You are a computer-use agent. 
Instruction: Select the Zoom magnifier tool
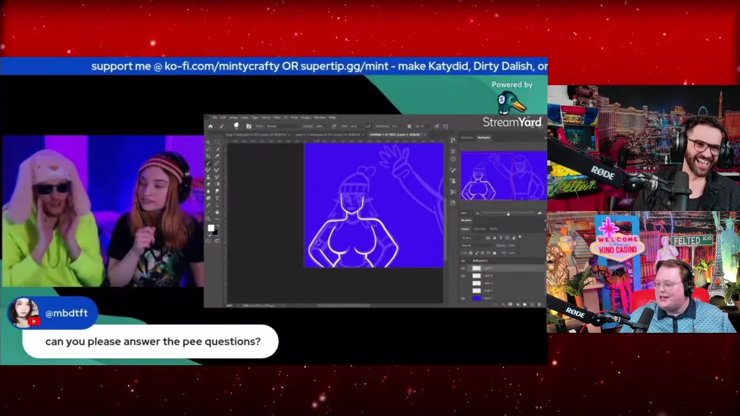pyautogui.click(x=208, y=219)
